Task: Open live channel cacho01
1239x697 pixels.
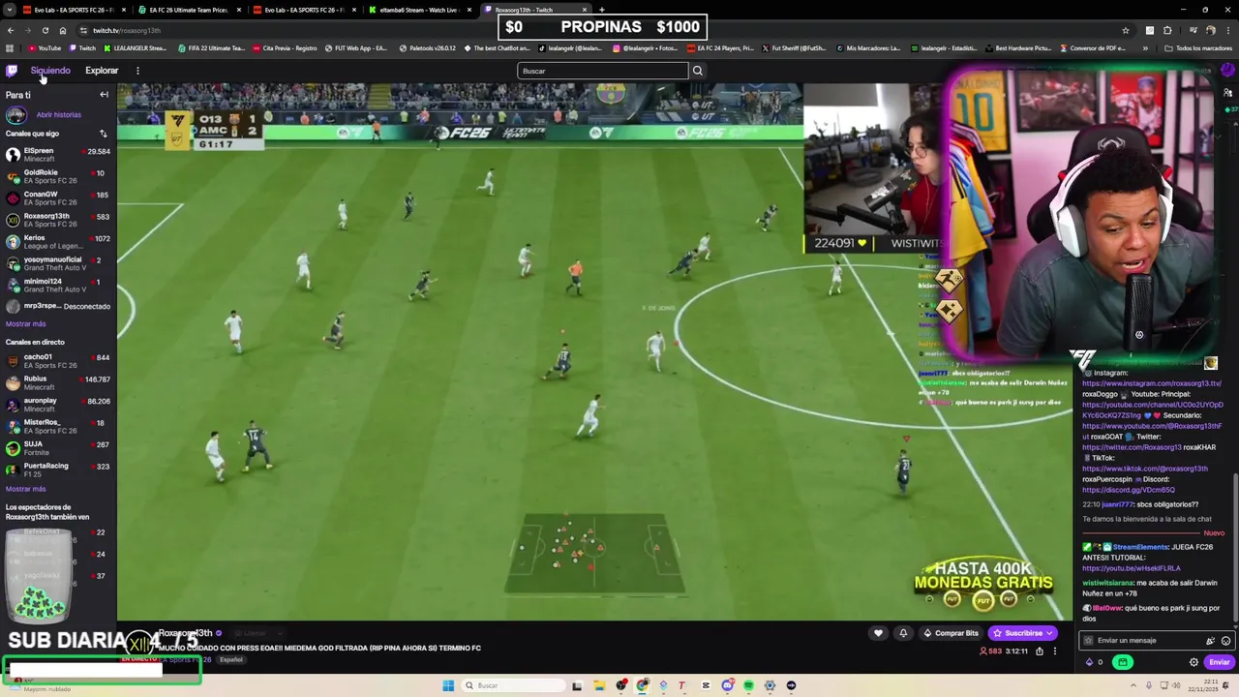Action: [58, 361]
